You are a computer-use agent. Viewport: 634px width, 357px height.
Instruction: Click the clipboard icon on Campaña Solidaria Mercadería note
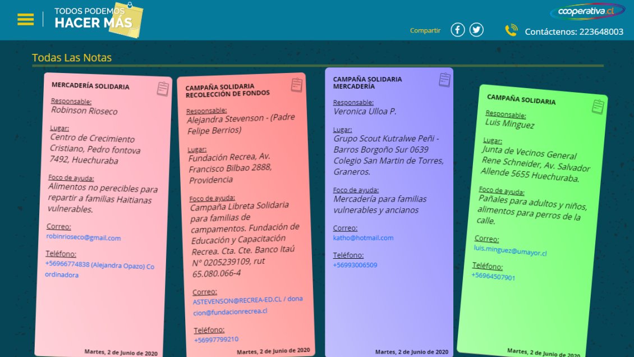(x=445, y=80)
